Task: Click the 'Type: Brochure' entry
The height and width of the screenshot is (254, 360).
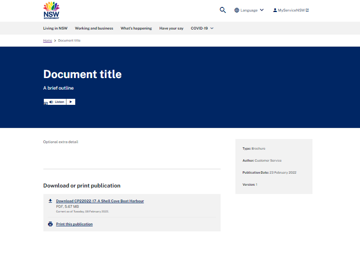Action: pyautogui.click(x=254, y=149)
